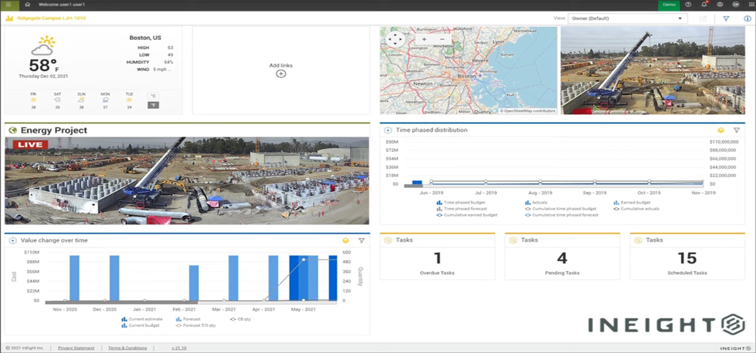Viewport: 756px width, 353px height.
Task: Click the Value change over time yellow cube icon
Action: pos(346,241)
